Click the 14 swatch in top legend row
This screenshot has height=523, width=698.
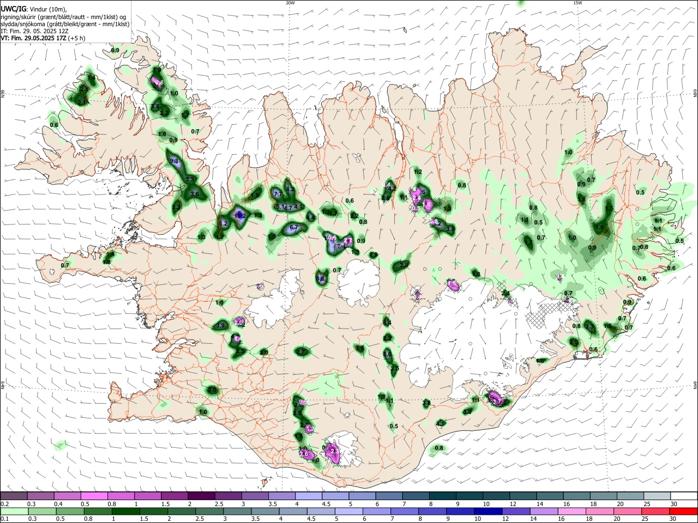pos(550,496)
